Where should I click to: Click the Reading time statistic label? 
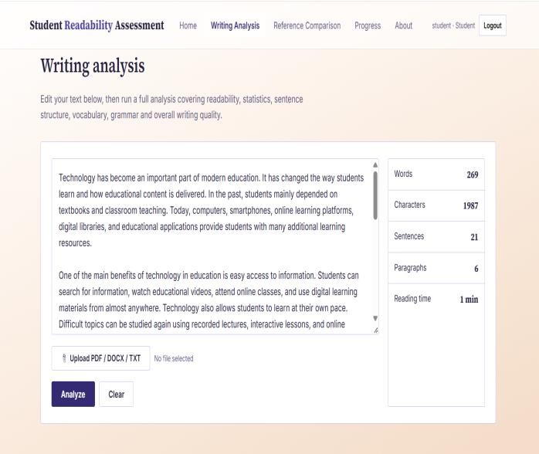tap(412, 299)
